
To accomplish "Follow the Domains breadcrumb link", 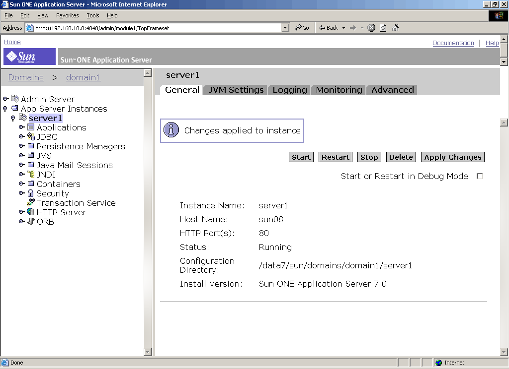I will tap(26, 77).
